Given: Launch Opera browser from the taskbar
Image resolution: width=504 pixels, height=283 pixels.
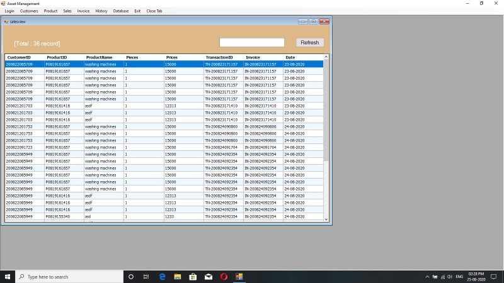Looking at the screenshot, I should 224,277.
